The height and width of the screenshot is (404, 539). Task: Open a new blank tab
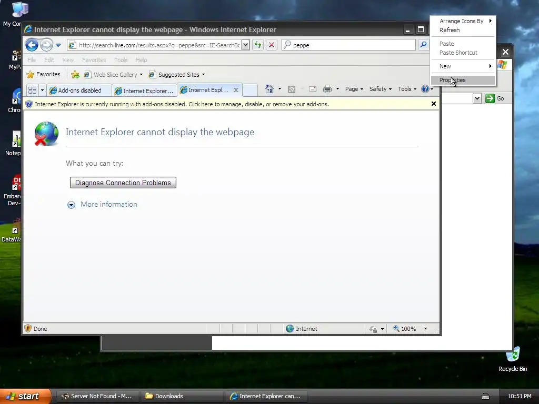(x=250, y=90)
